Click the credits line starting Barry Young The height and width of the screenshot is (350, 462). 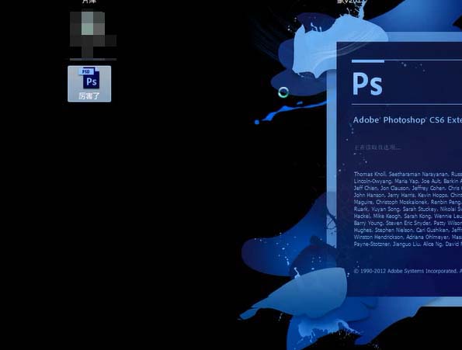click(x=408, y=223)
